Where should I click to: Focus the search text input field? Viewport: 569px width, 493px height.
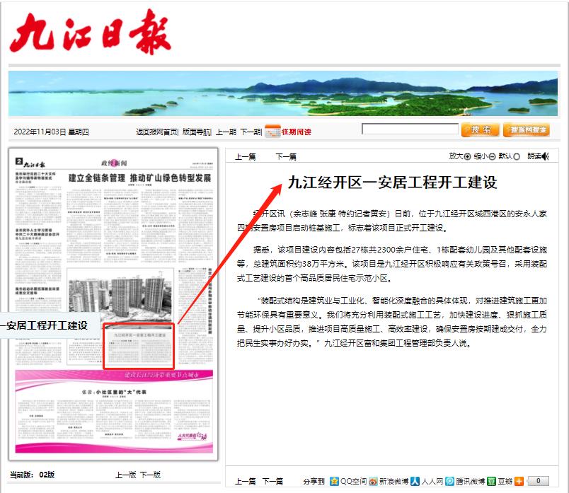pos(410,129)
